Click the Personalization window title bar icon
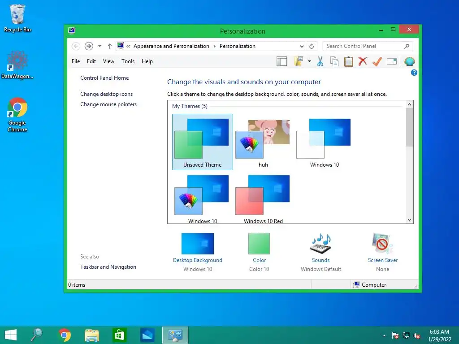The image size is (459, 344). click(x=72, y=30)
